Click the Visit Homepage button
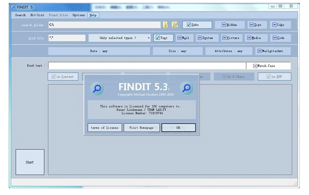 (141, 128)
